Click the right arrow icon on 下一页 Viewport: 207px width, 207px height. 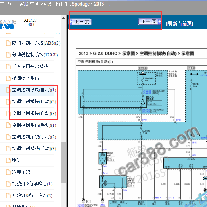tap(160, 21)
